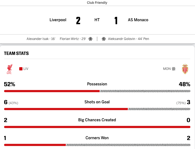Open the Liverpool team name
Screen dimensions: 195x149
(x=58, y=20)
